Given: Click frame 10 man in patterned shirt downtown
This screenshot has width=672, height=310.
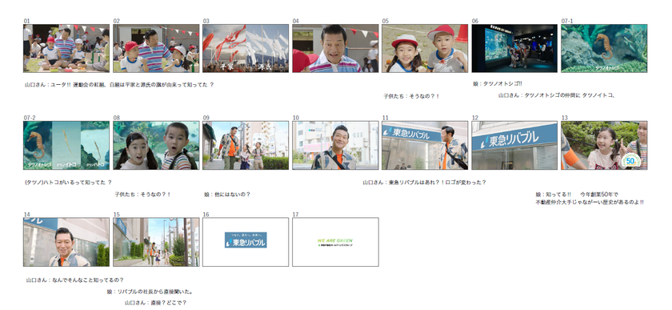Looking at the screenshot, I should pos(335,145).
